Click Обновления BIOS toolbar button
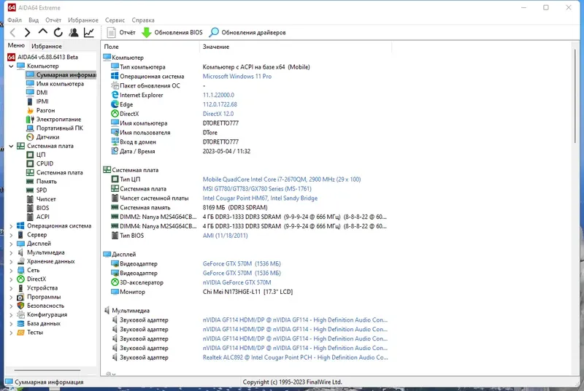 tap(172, 33)
